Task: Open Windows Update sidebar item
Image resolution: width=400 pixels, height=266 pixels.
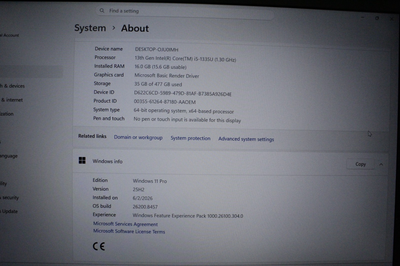Action: click(x=9, y=211)
